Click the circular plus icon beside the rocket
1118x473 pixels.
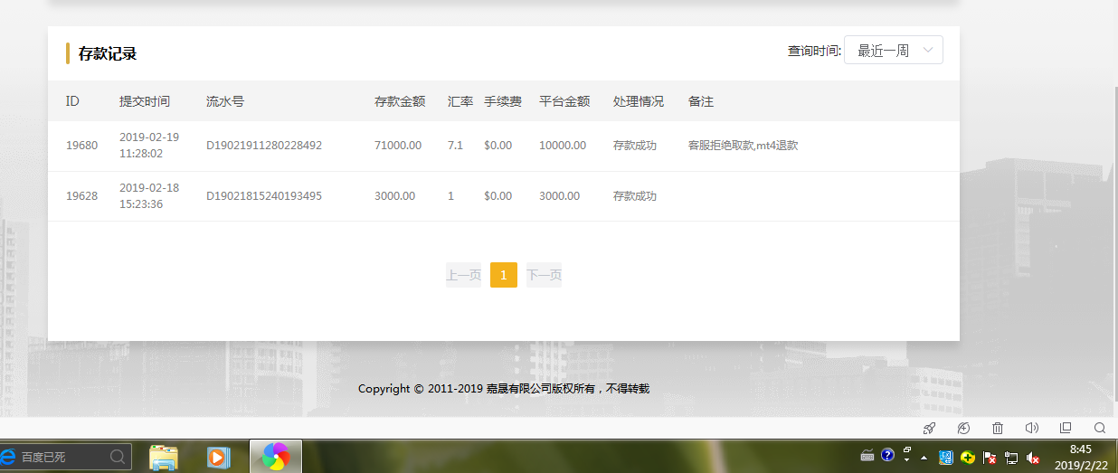click(963, 428)
